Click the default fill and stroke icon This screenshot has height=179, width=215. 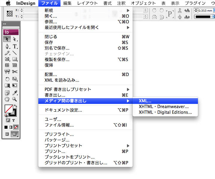(x=6, y=116)
